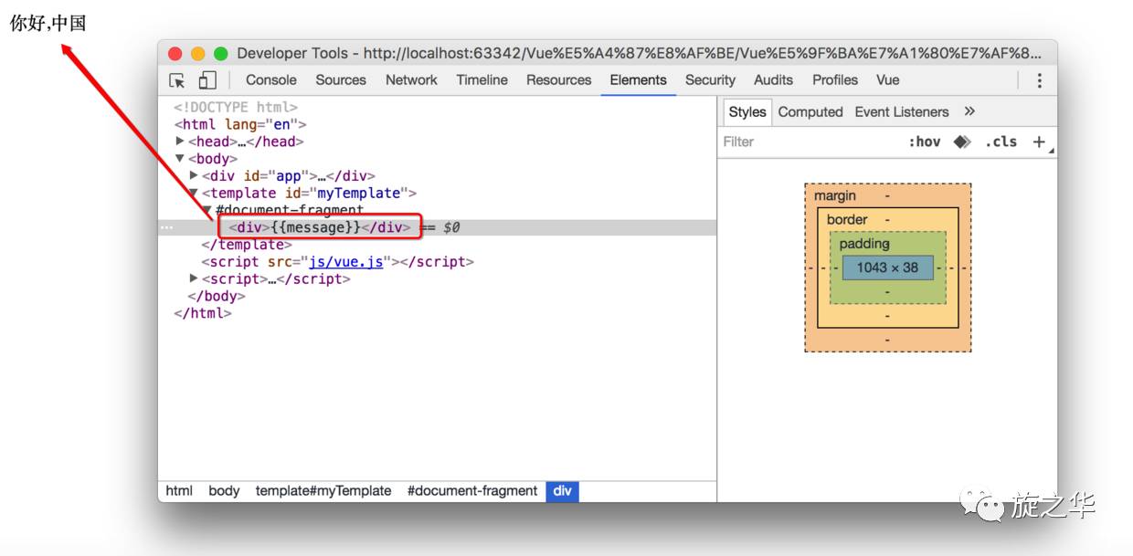
Task: Toggle the device toolbar icon
Action: click(x=207, y=80)
